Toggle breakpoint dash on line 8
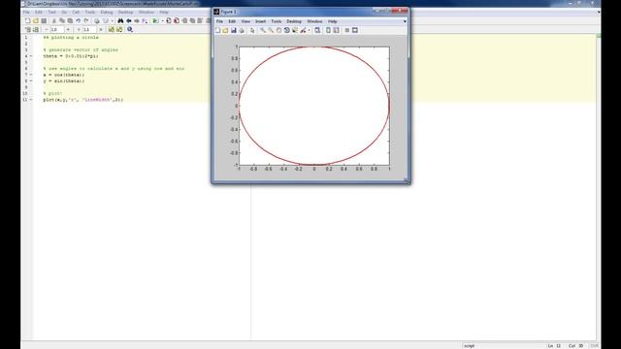The height and width of the screenshot is (349, 621). (31, 80)
